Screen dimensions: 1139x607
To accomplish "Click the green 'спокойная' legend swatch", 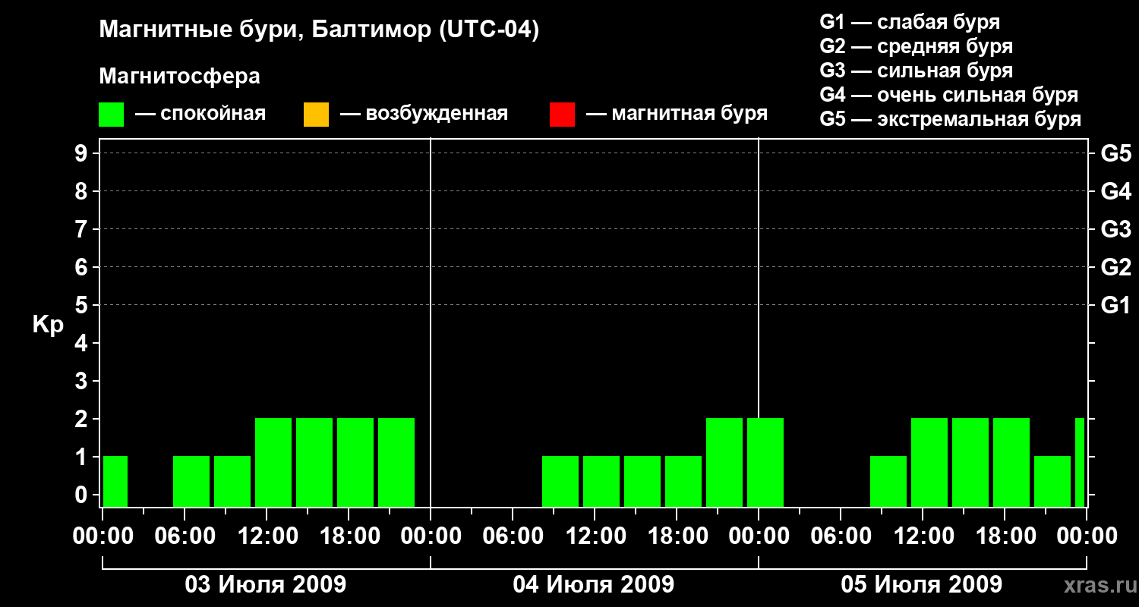I will 112,115.
